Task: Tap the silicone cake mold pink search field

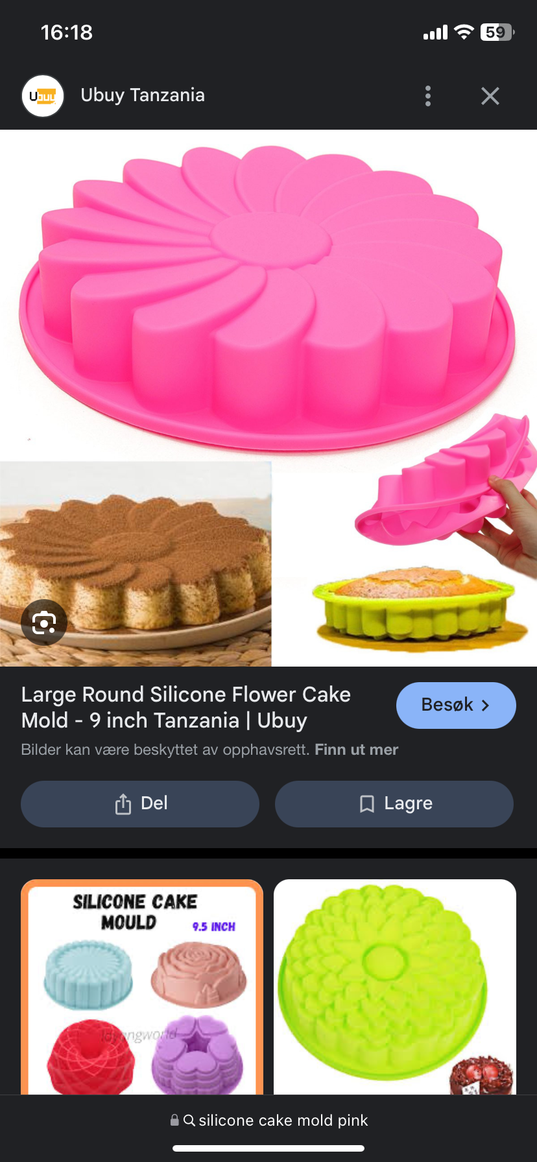Action: coord(268,1120)
